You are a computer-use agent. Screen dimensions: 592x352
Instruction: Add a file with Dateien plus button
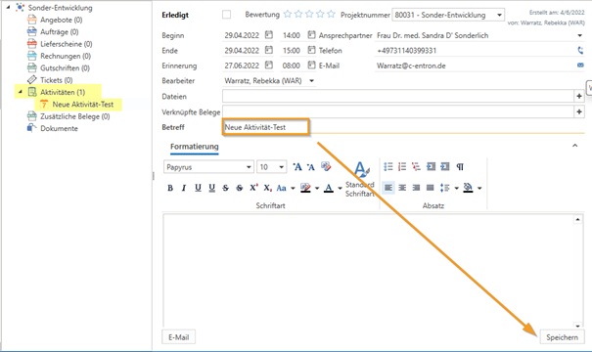pos(579,96)
